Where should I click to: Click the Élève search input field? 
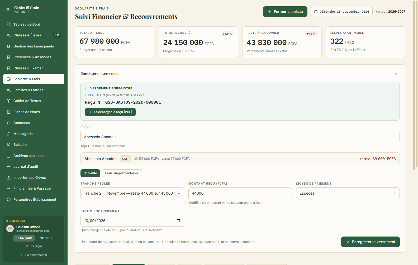point(240,137)
